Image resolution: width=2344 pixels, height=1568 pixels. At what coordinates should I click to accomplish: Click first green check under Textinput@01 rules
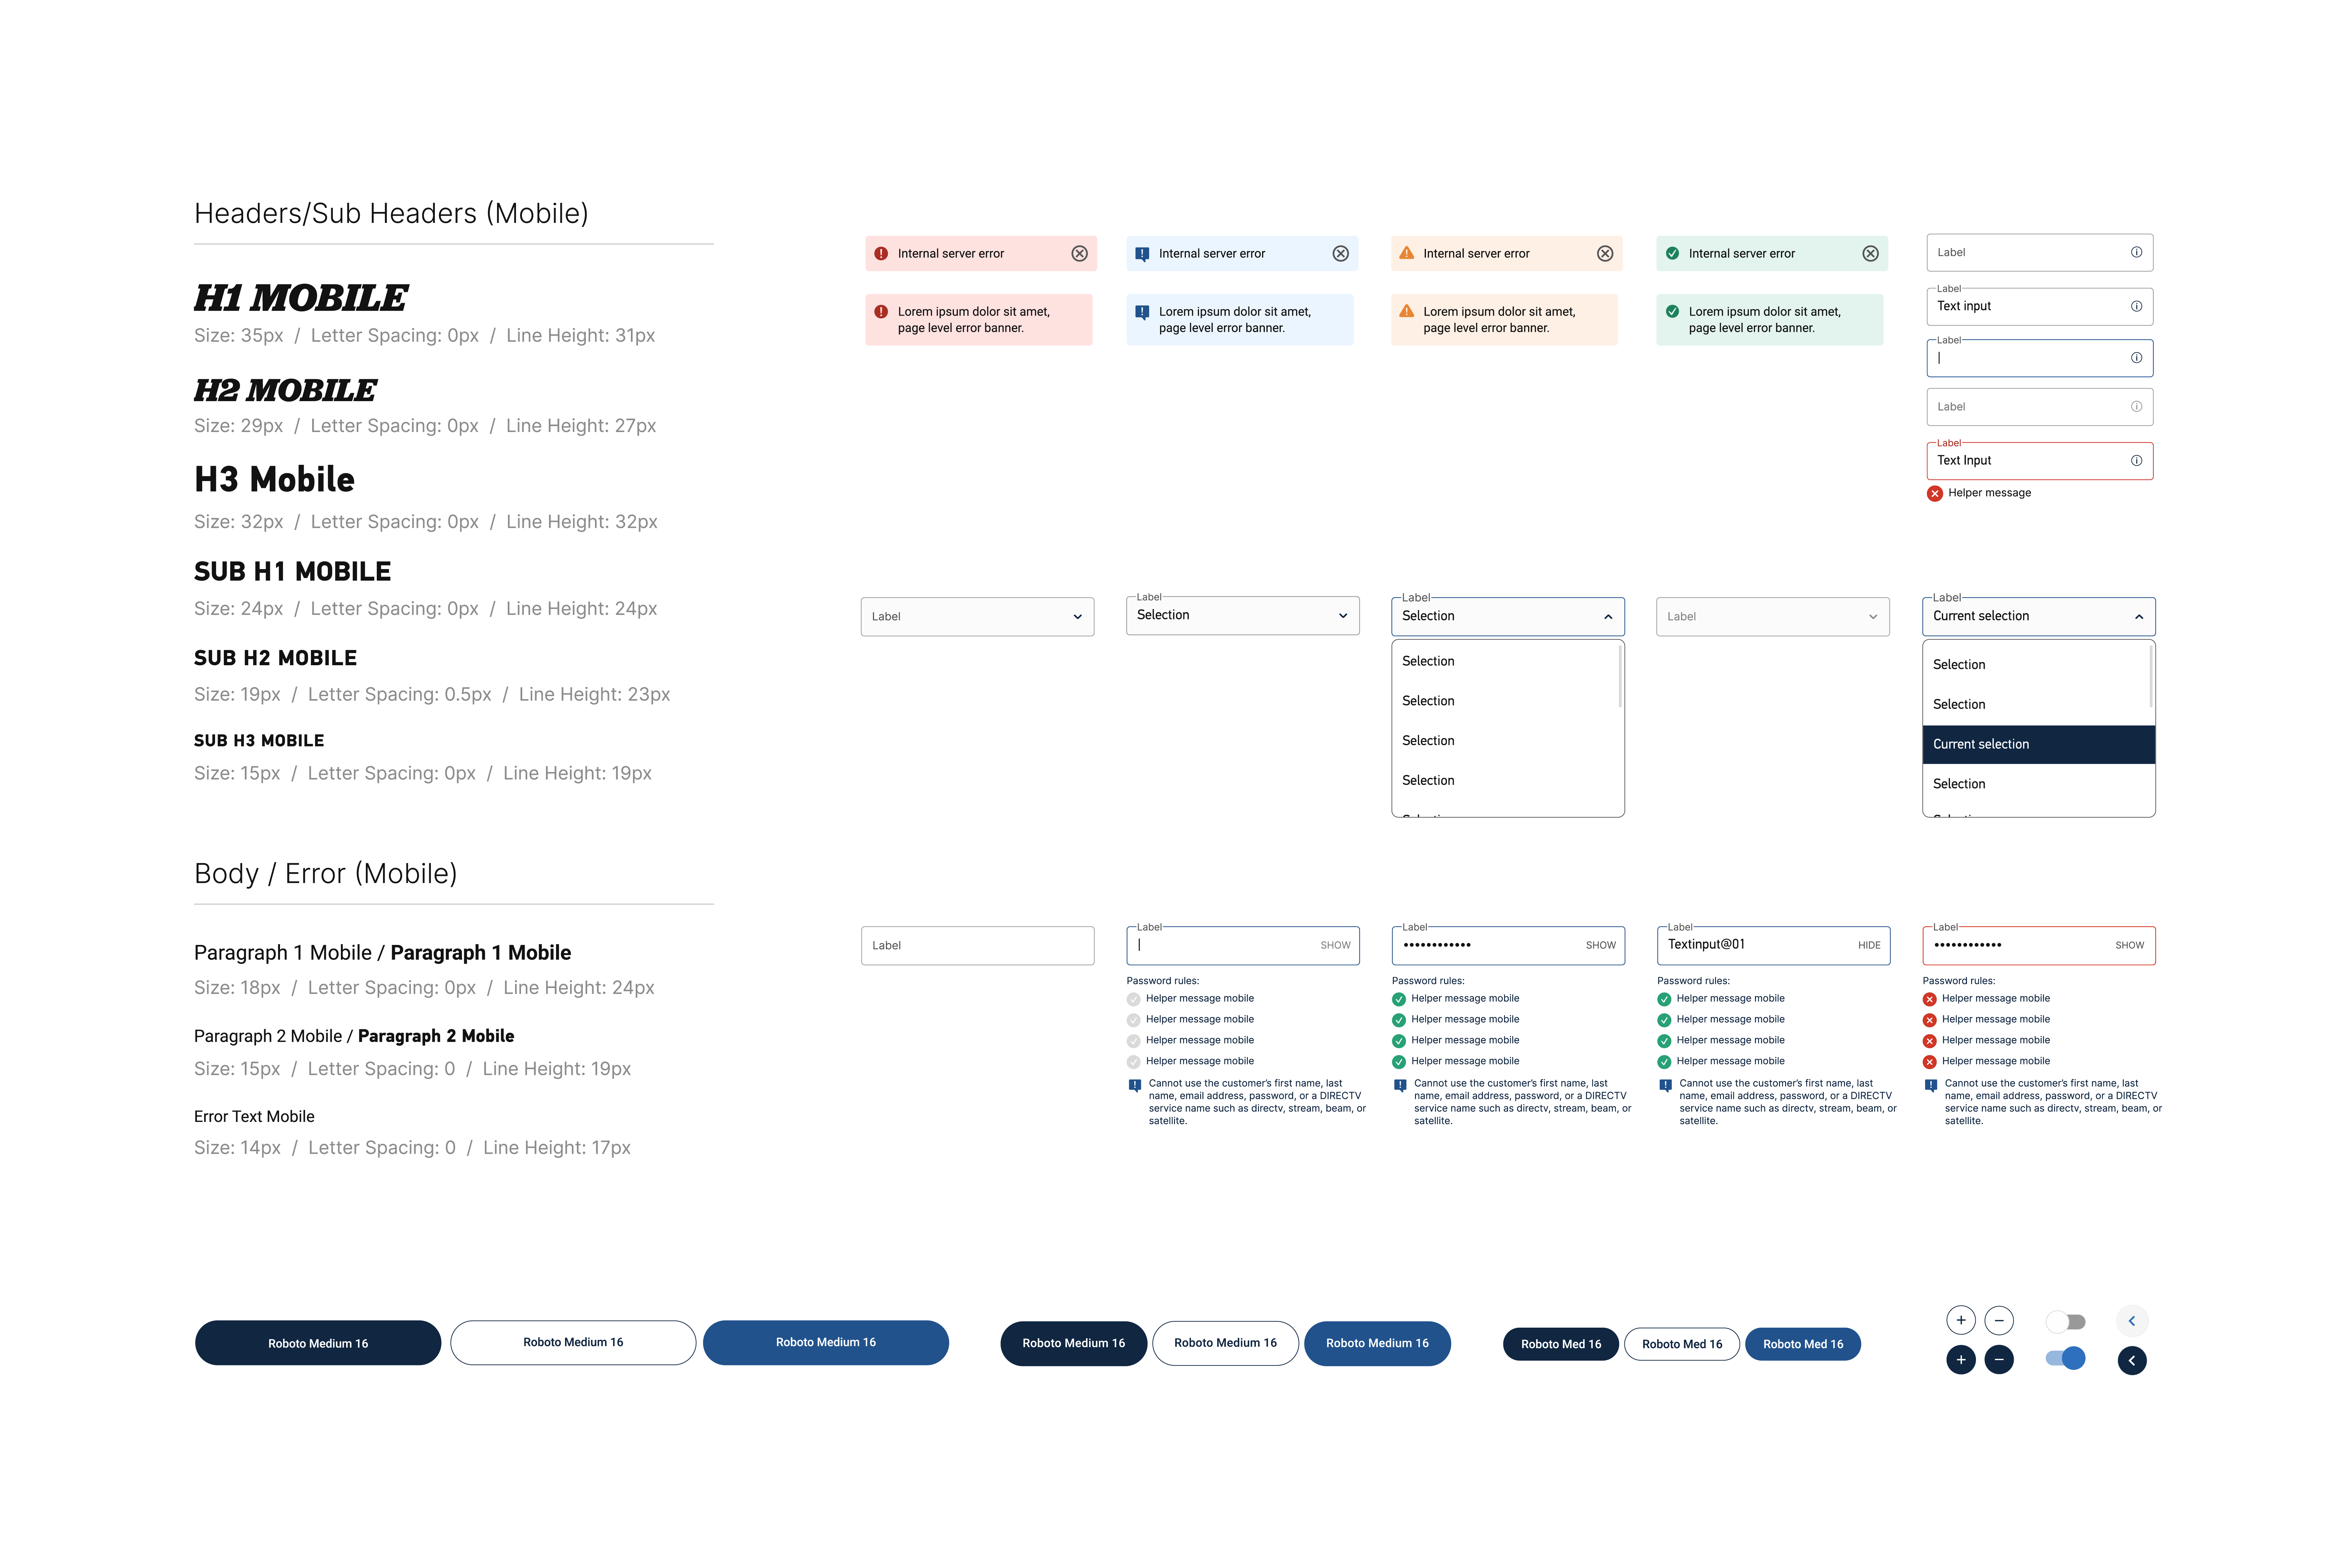pos(1664,999)
